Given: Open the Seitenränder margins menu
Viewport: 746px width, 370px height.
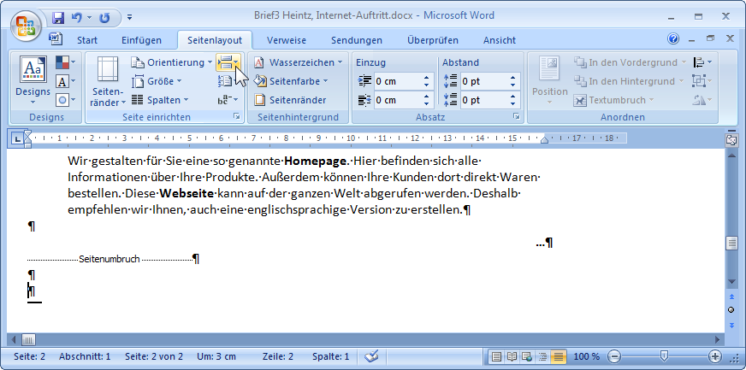Looking at the screenshot, I should [108, 81].
